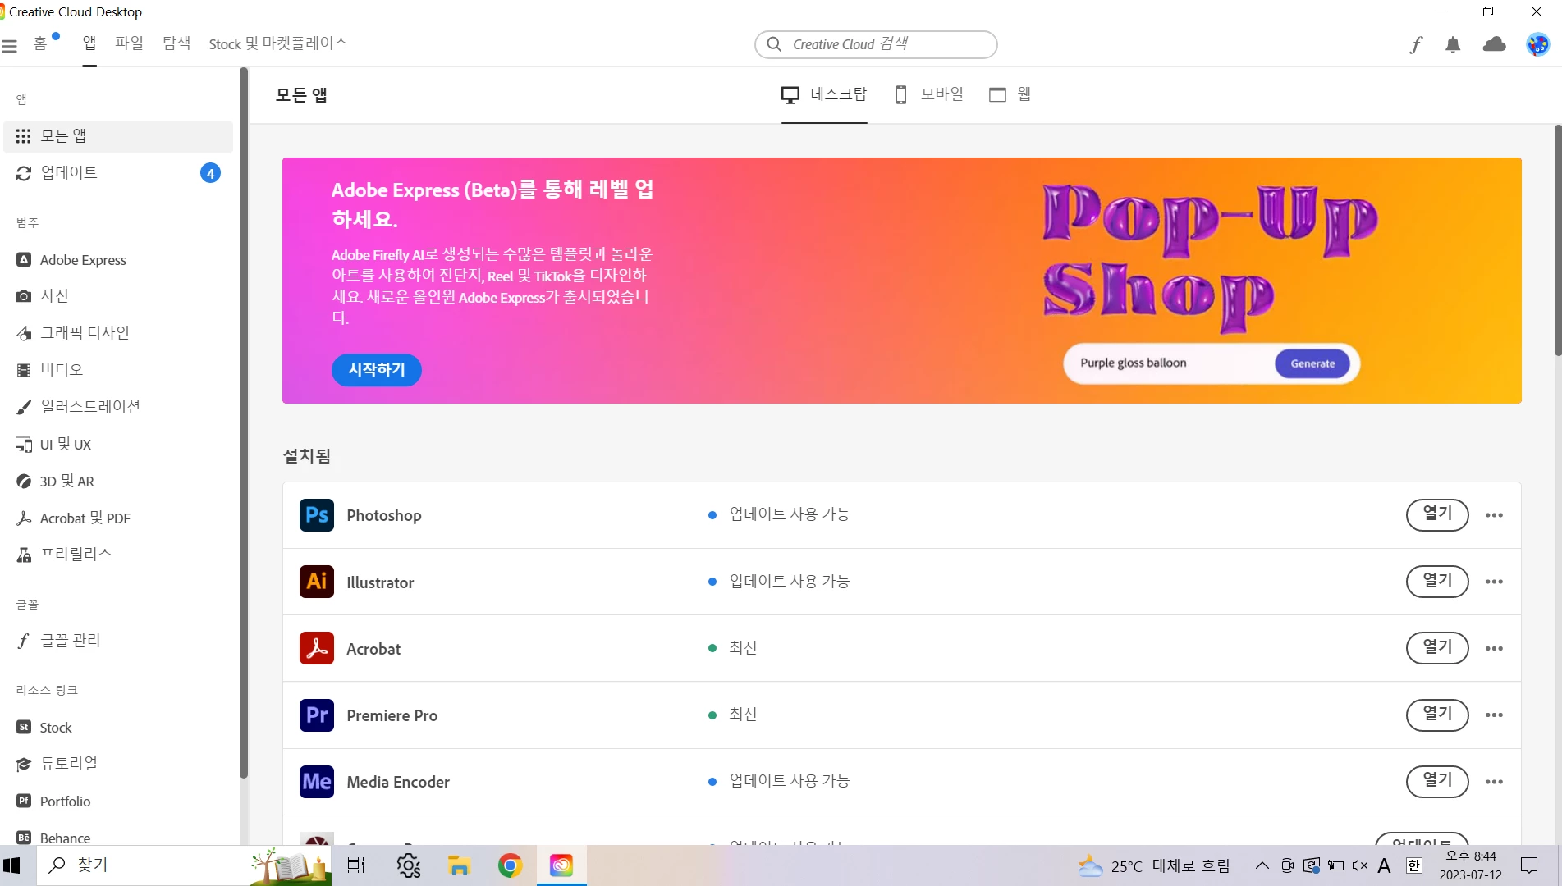Screen dimensions: 1562x886
Task: Click the Illustrator app icon
Action: 317,582
